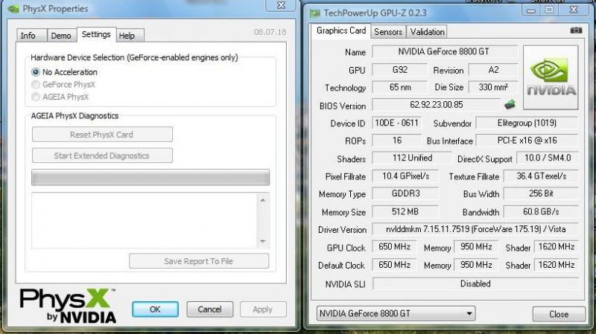Click the PhysX by NVIDIA logo
Viewport: 596px width, 334px height.
coord(68,306)
